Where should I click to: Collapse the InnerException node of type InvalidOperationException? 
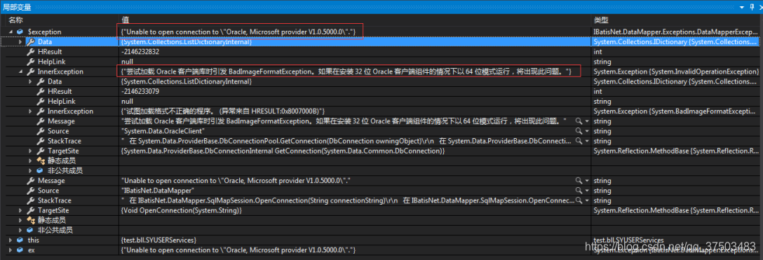[21, 72]
